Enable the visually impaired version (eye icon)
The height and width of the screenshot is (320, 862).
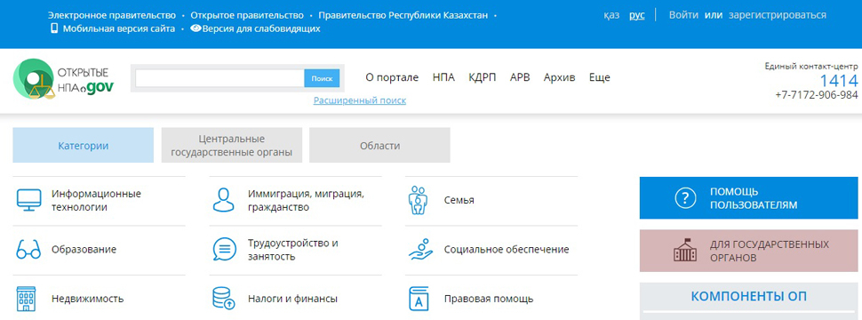tap(255, 28)
